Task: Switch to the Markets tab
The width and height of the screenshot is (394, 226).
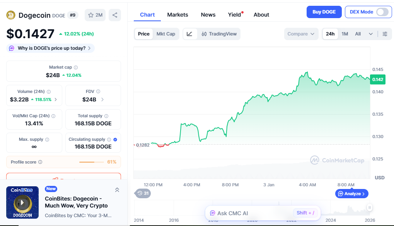Action: click(177, 15)
